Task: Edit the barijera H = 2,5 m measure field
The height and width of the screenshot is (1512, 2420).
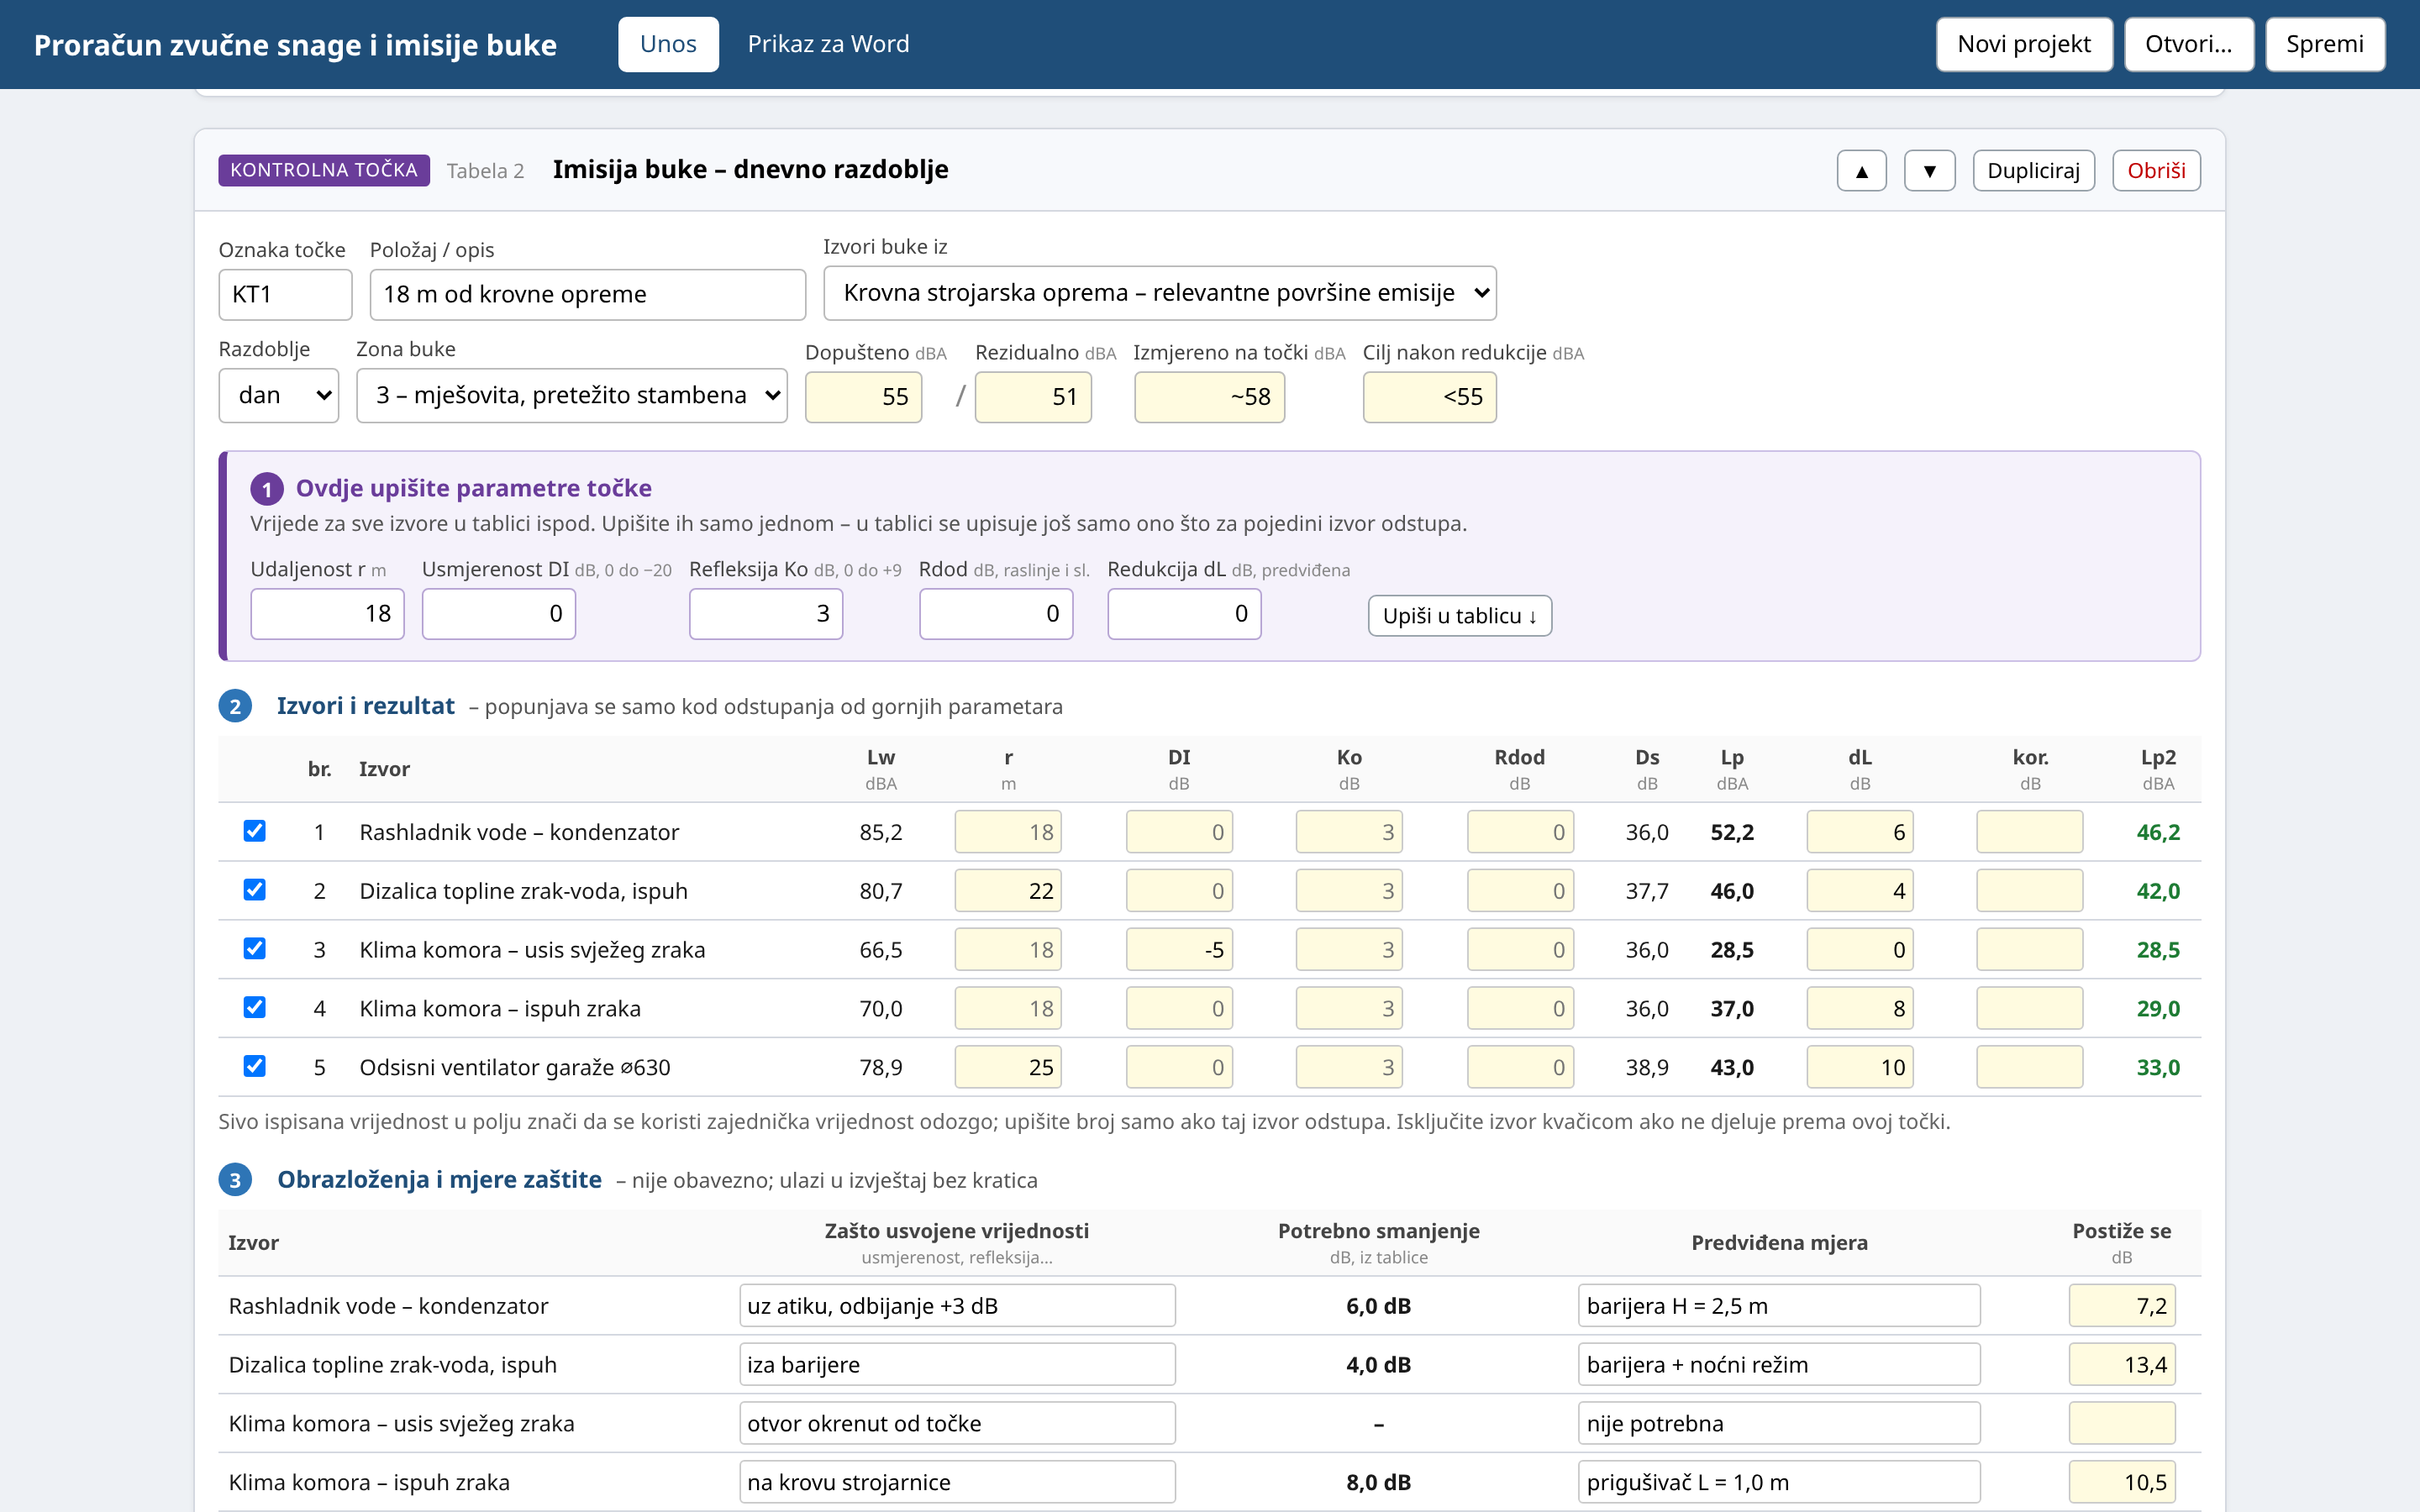Action: coord(1778,1305)
